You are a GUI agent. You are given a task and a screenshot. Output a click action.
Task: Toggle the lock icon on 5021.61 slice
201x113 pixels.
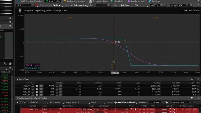pyautogui.click(x=37, y=89)
